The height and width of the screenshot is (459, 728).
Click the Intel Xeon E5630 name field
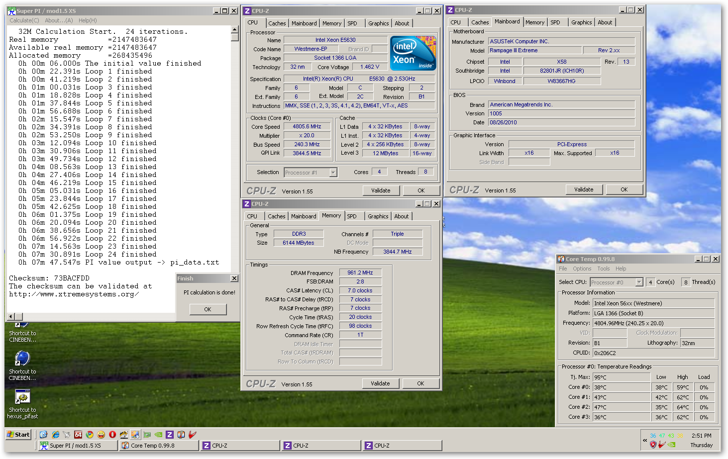click(x=335, y=40)
